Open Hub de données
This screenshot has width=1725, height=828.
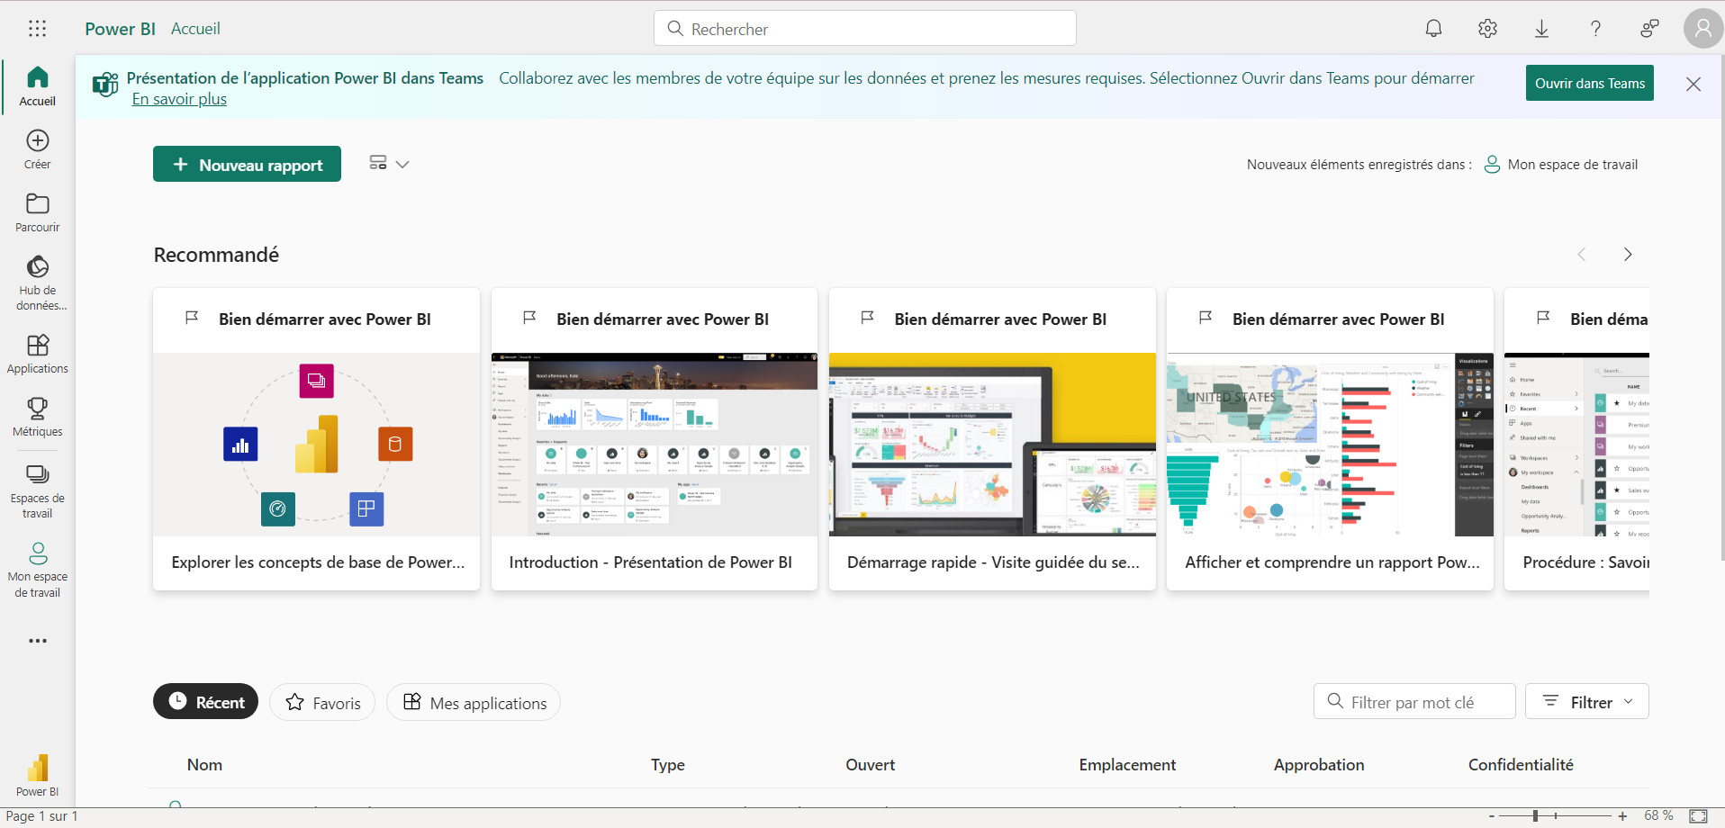tap(37, 283)
